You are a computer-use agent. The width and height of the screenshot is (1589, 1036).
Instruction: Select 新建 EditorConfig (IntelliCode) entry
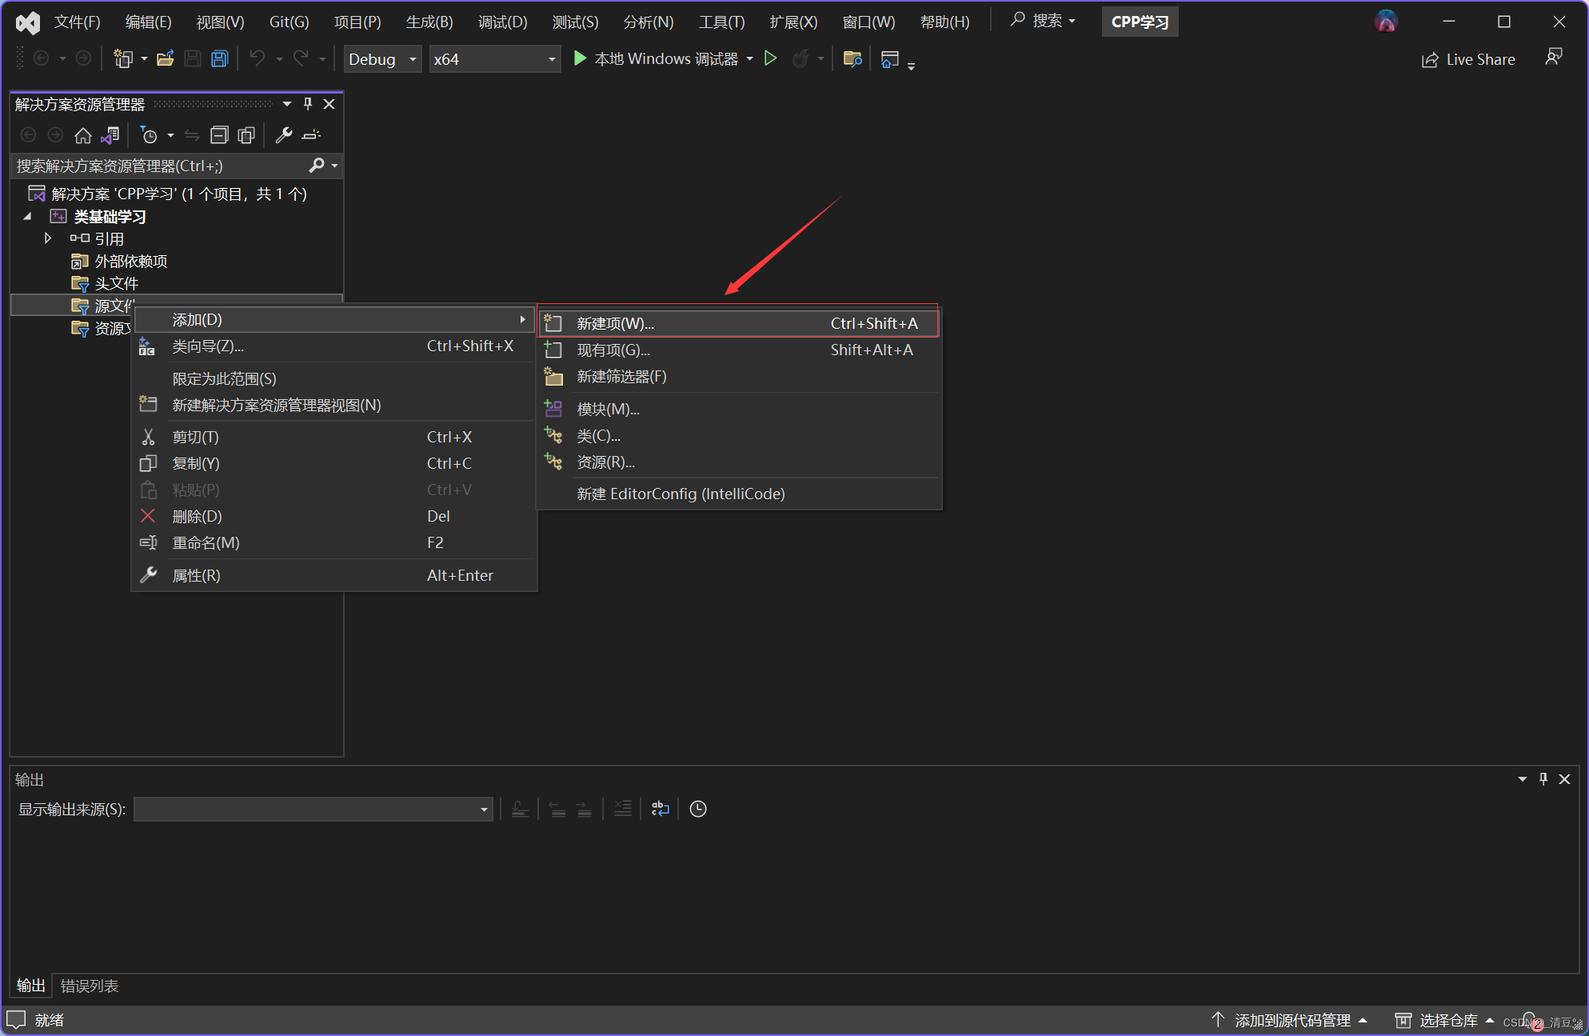738,494
